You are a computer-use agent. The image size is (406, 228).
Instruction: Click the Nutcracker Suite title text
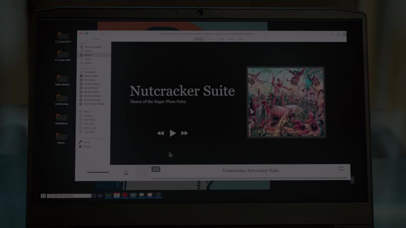182,91
